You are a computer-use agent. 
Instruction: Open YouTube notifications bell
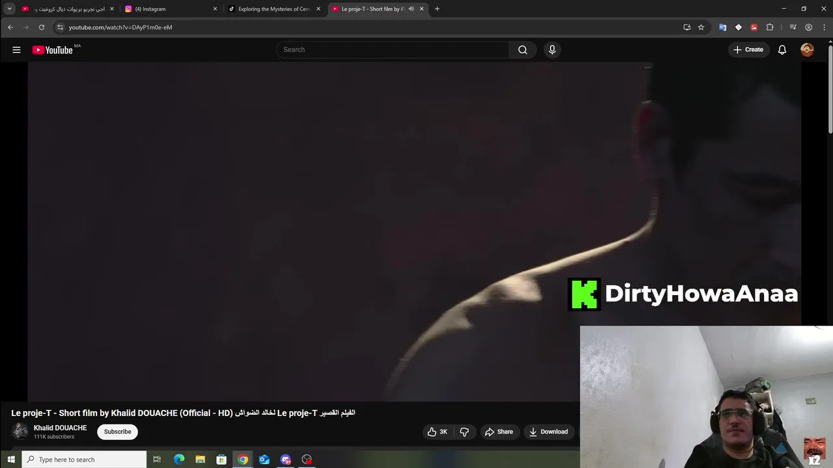(782, 49)
